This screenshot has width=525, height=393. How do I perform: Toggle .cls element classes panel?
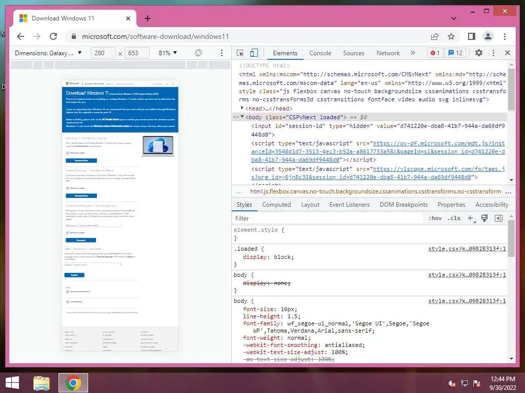454,218
